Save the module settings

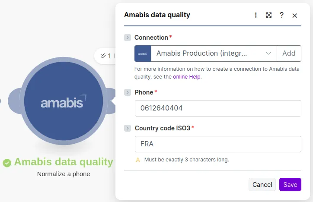pos(290,185)
